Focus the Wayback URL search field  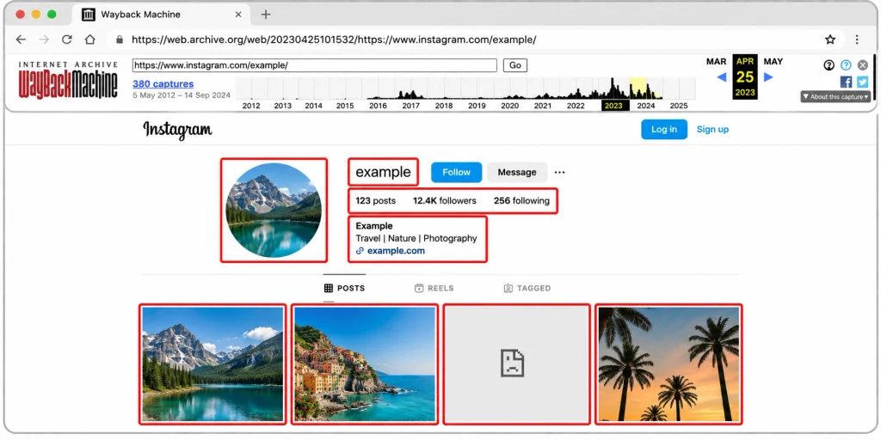(315, 65)
